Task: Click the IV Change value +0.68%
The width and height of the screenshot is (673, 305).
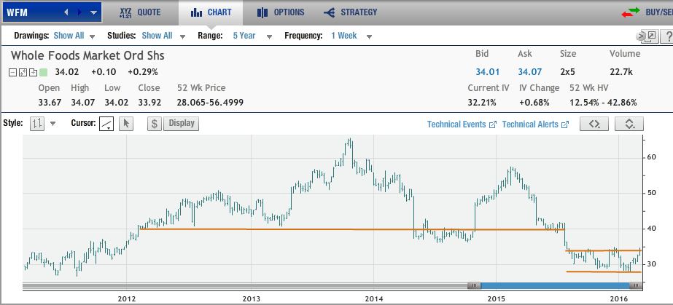Action: [x=534, y=103]
